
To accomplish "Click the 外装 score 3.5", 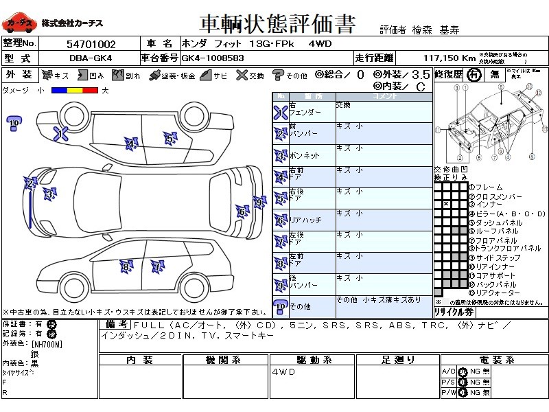I will coord(421,74).
